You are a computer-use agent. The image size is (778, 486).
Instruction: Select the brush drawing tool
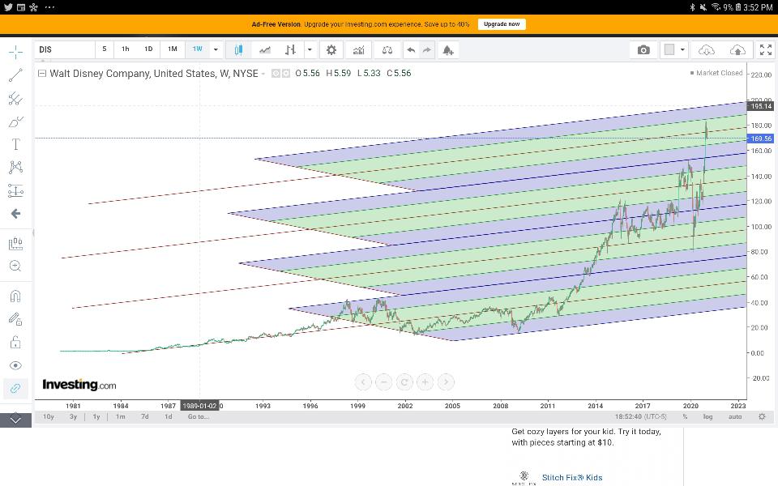click(x=15, y=122)
